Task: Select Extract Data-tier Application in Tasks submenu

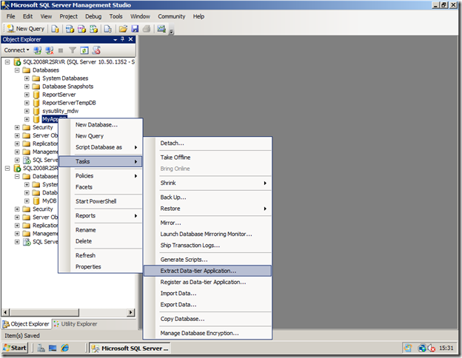Action: [x=207, y=271]
